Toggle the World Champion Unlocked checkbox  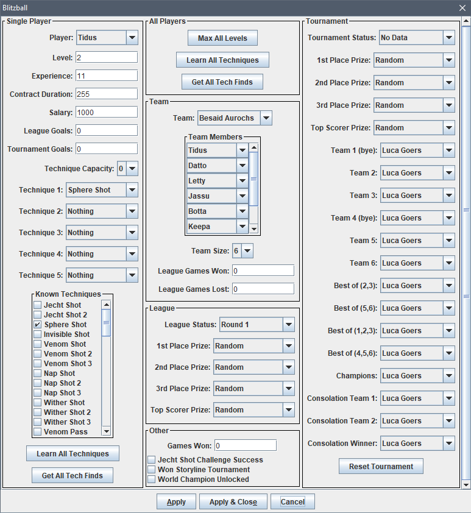click(152, 479)
